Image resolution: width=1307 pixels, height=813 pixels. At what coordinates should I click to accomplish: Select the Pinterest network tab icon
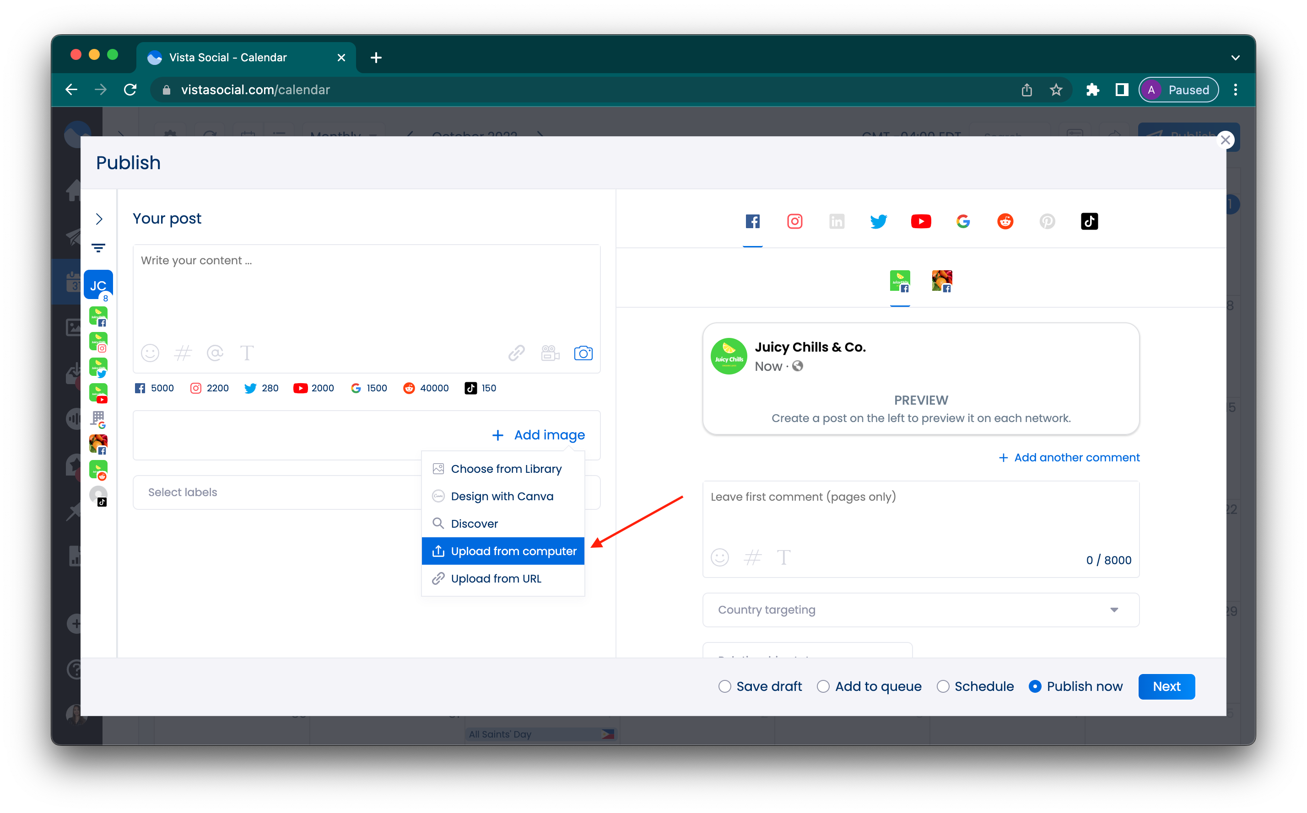tap(1047, 221)
